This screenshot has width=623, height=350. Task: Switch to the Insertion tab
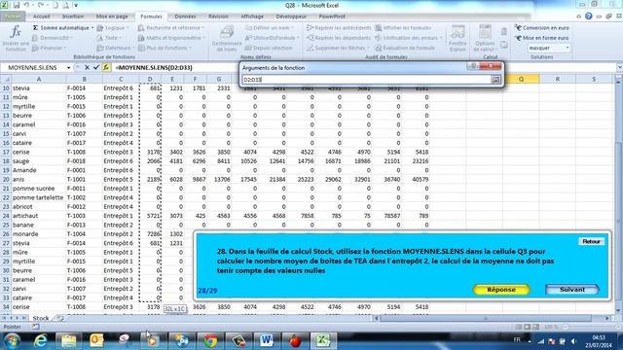pyautogui.click(x=73, y=17)
